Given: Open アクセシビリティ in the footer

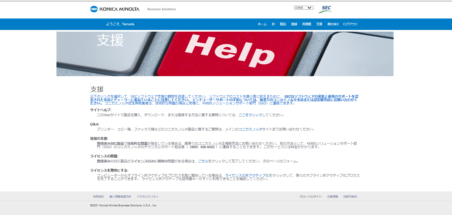Looking at the screenshot, I should 147,197.
